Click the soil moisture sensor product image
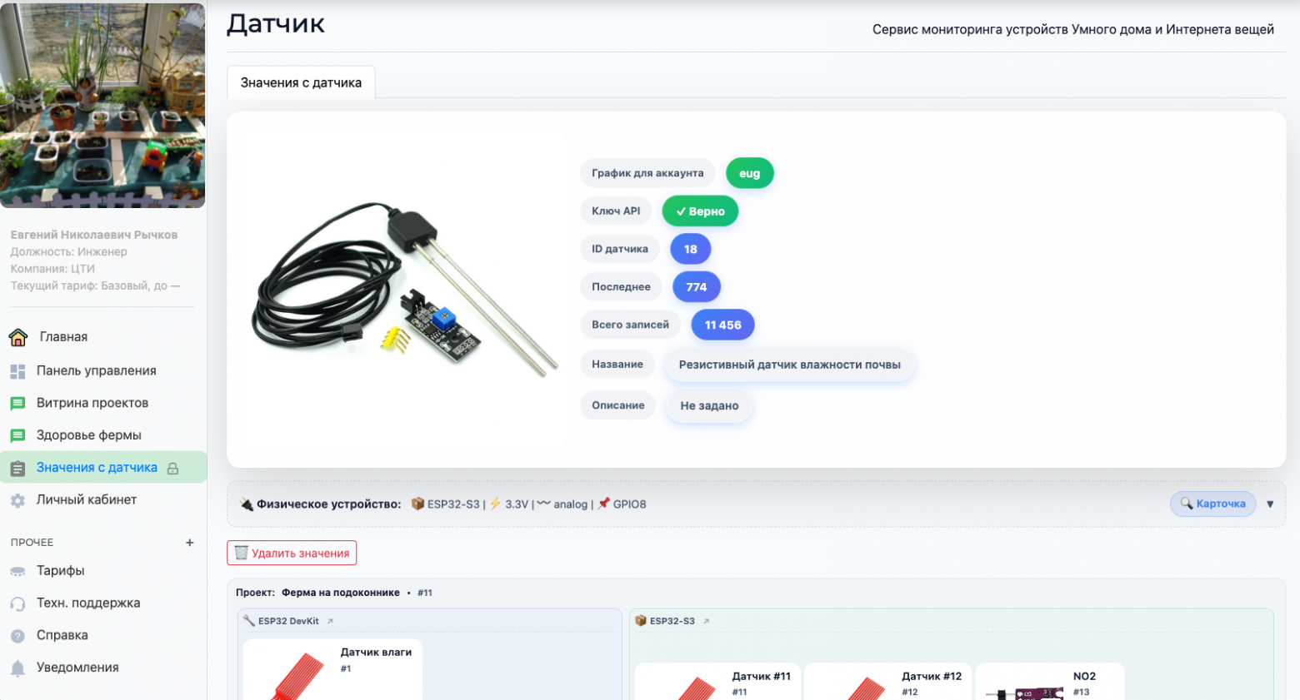 coord(405,290)
